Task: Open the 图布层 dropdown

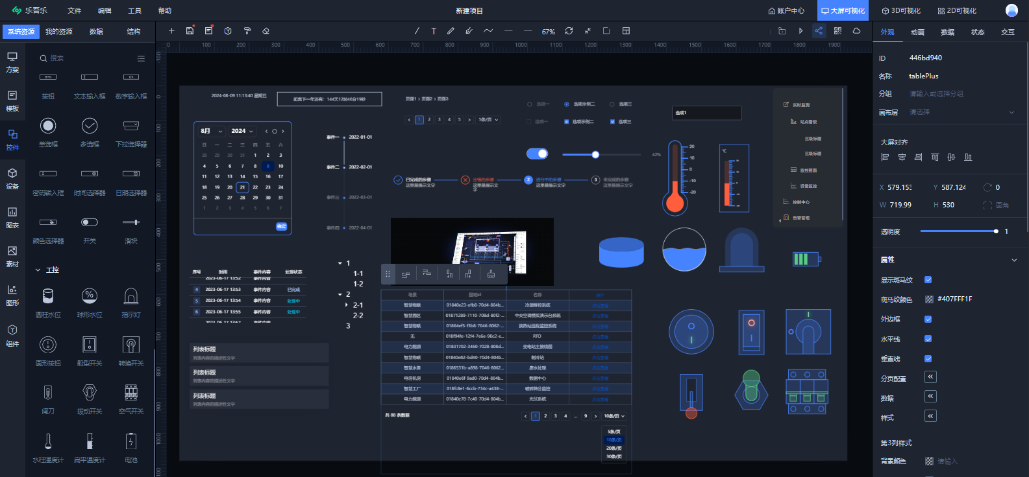Action: pos(962,112)
